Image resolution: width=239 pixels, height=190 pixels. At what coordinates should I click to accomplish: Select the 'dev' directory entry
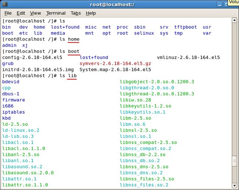click(x=24, y=27)
